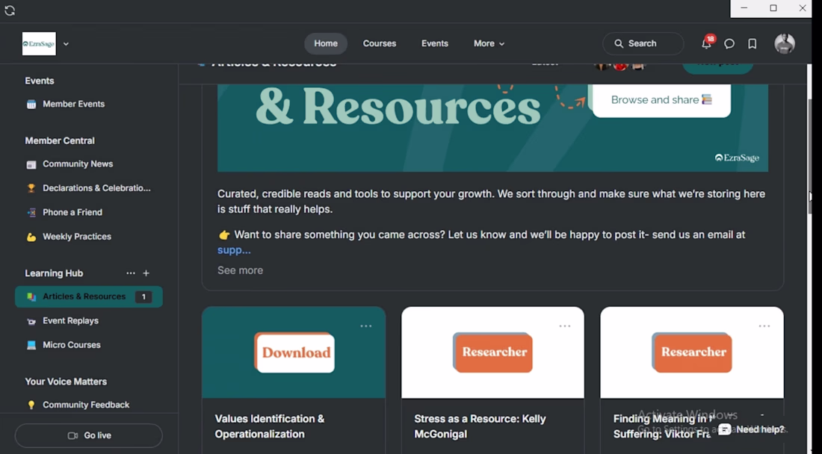
Task: Open options for Values Identification card
Action: click(x=366, y=326)
